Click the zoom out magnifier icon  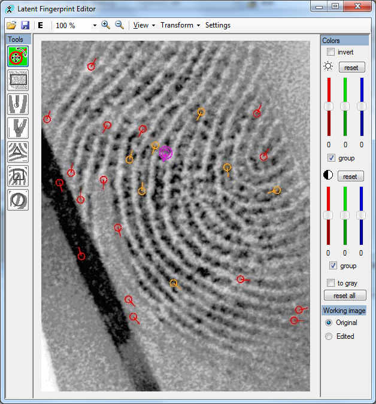[119, 25]
